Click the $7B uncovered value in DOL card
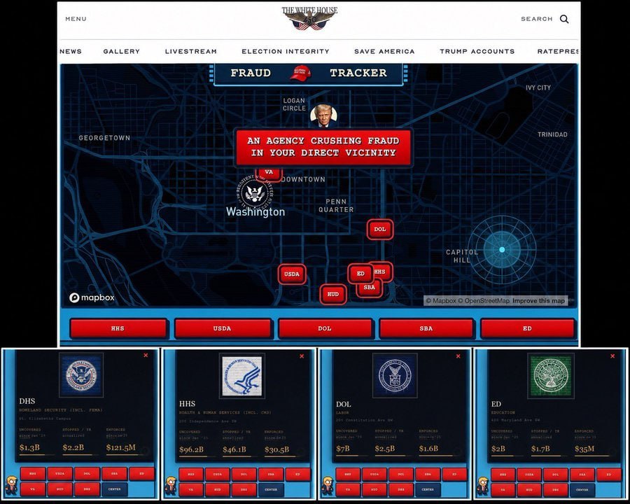The height and width of the screenshot is (504, 630). (x=343, y=448)
